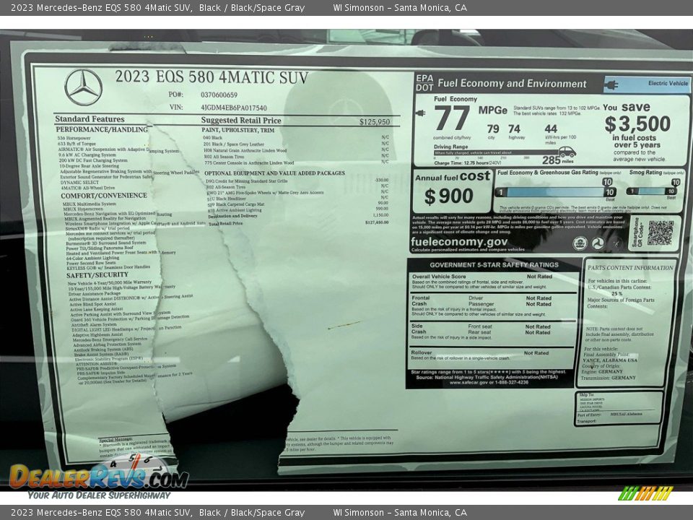This screenshot has height=520, width=693.
Task: Click 'VANCE, ALABAMA USA' assembly point
Action: 611,360
